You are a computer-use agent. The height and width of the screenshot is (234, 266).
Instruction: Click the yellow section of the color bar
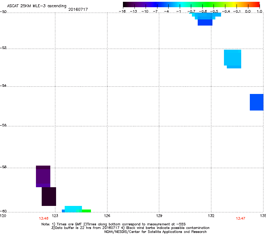click(x=235, y=5)
